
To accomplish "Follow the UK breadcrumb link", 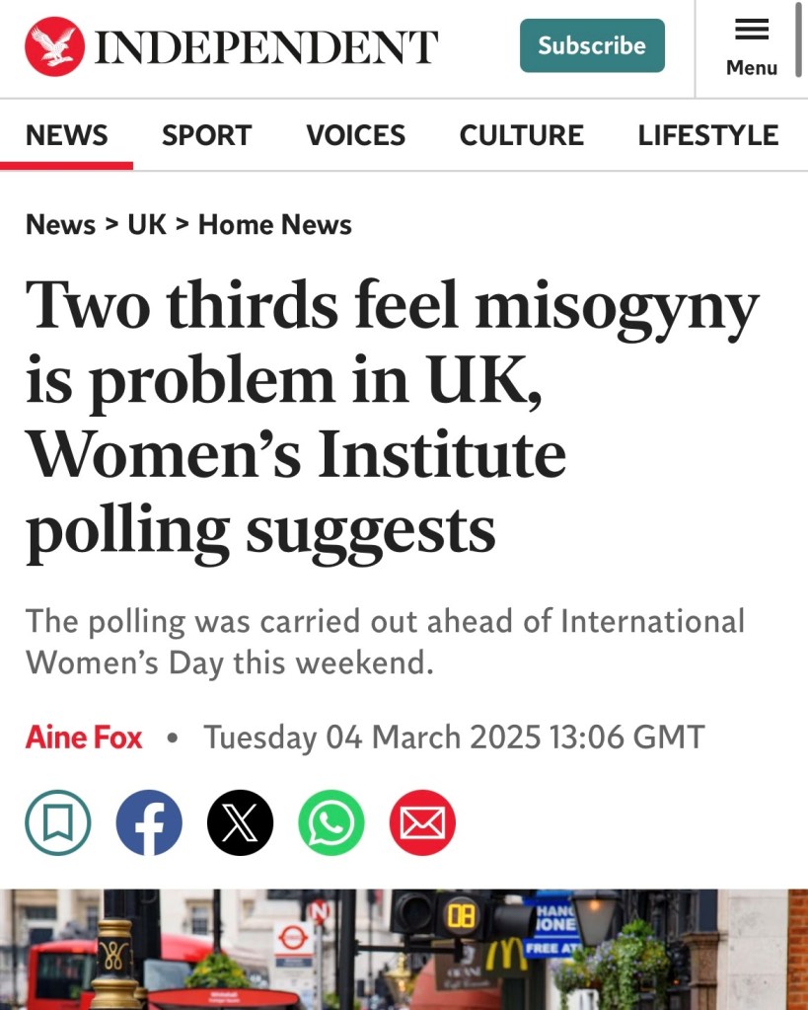I will (147, 225).
